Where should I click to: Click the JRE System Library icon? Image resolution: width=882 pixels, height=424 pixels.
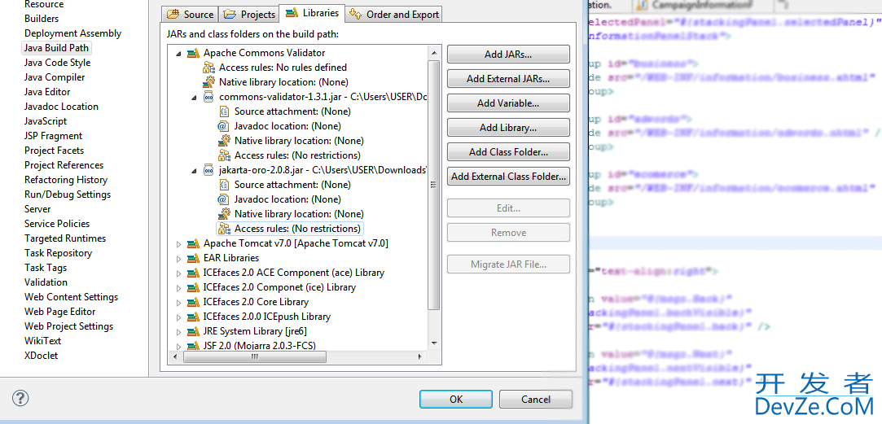point(194,331)
